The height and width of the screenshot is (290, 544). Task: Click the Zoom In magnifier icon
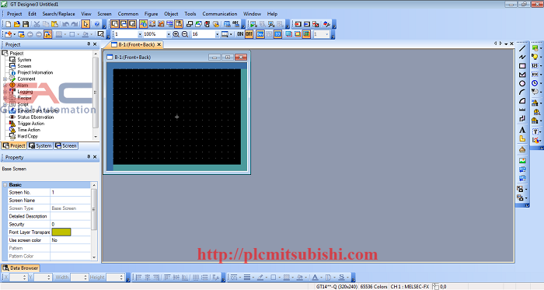click(176, 34)
